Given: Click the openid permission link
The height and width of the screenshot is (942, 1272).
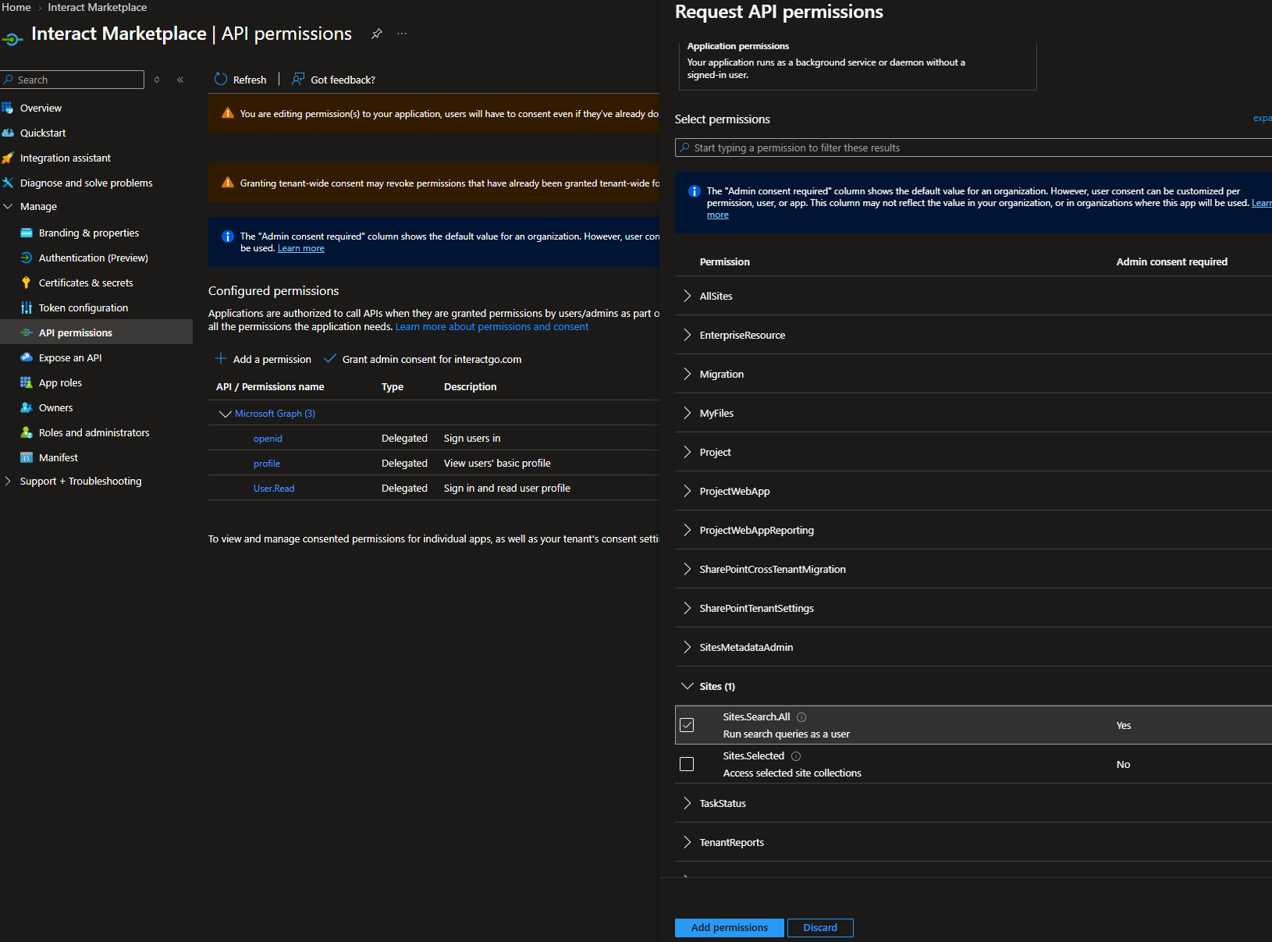Looking at the screenshot, I should 268,439.
